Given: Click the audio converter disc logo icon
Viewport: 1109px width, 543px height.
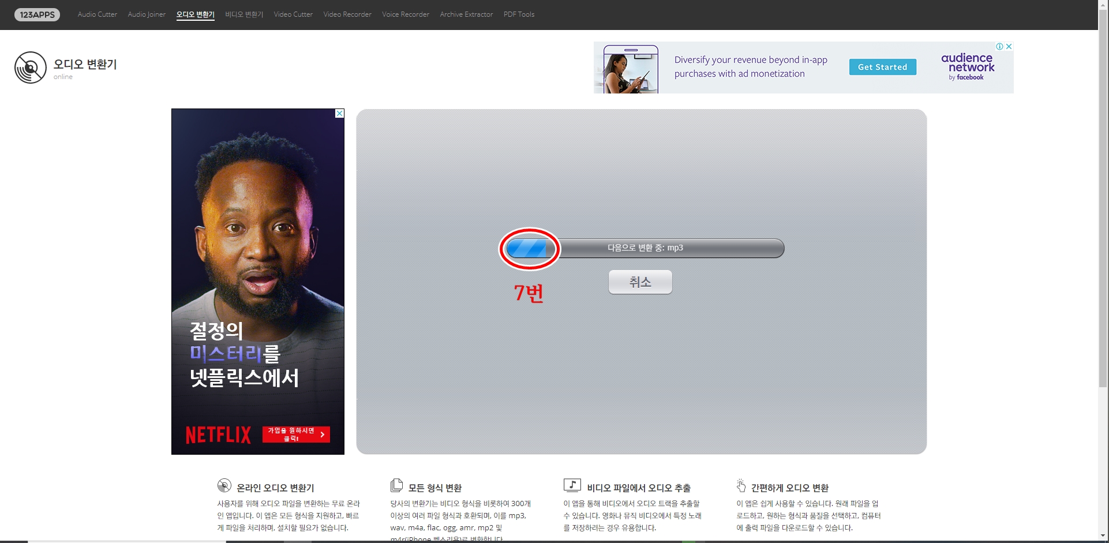Looking at the screenshot, I should pos(31,68).
